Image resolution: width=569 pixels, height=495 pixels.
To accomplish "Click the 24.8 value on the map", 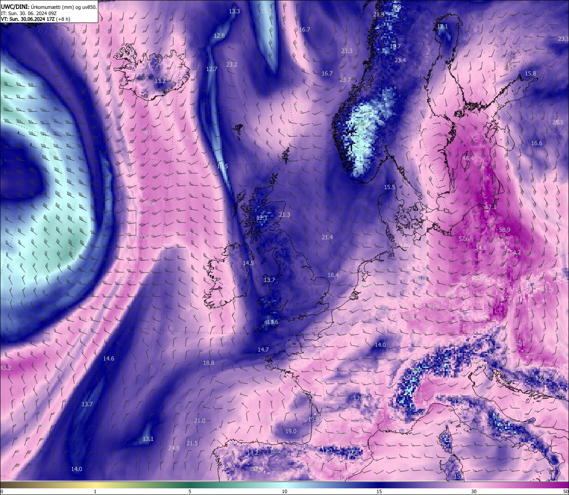I will click(x=174, y=448).
